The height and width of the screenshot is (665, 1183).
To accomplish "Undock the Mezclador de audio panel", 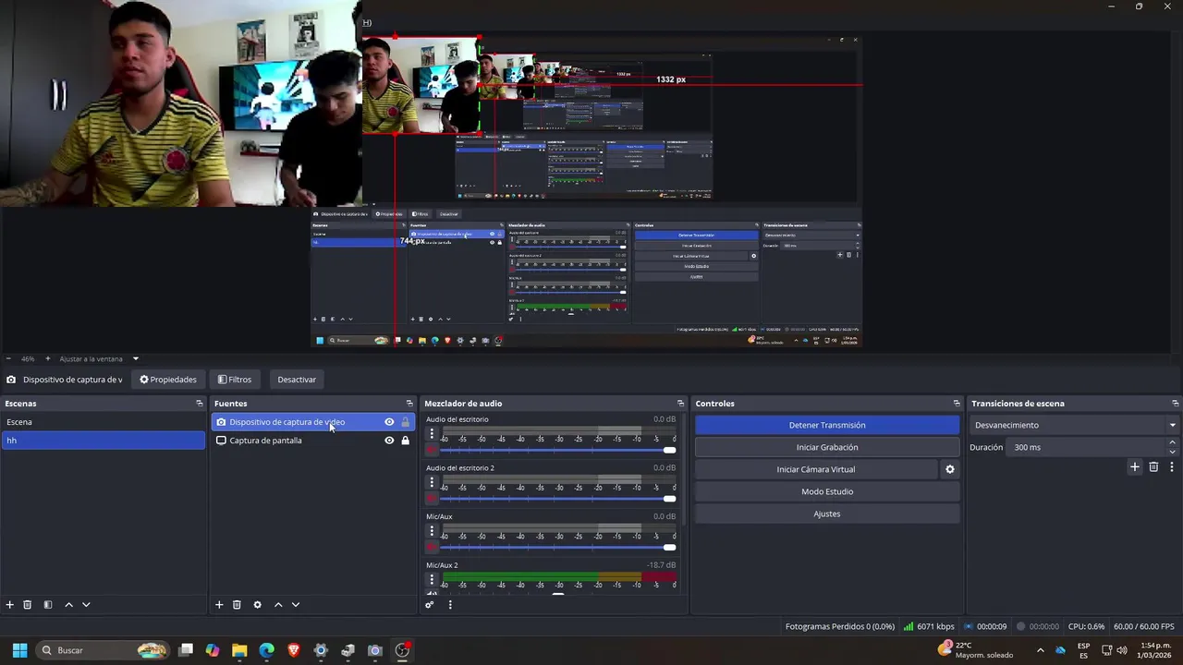I will pyautogui.click(x=680, y=404).
